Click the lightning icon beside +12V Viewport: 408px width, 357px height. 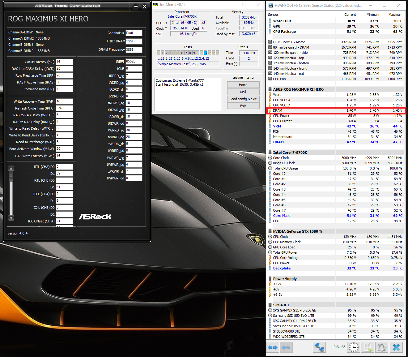point(270,284)
